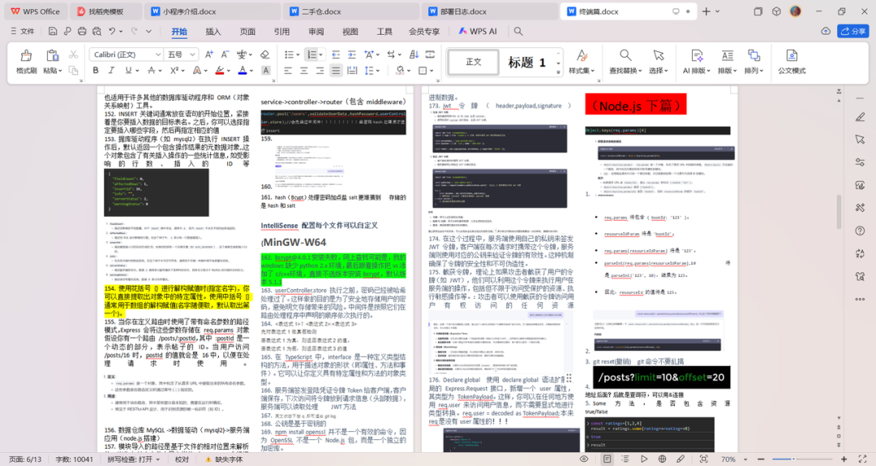Click the eye-protection mode icon in status bar

[584, 460]
